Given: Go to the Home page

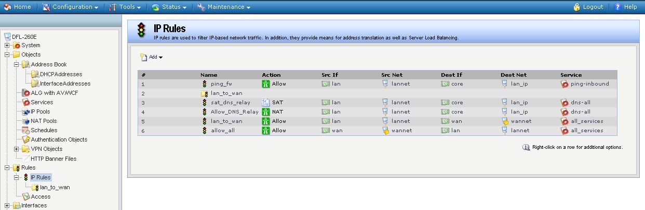Looking at the screenshot, I should 17,7.
